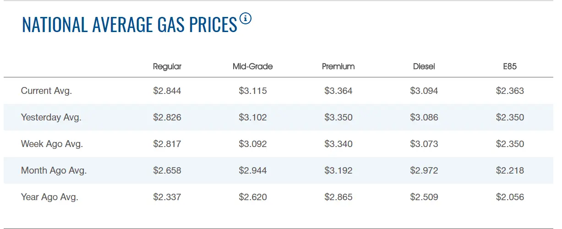Screen dimensions: 562x229
Task: Click the info icon beside the title
Action: click(x=246, y=19)
